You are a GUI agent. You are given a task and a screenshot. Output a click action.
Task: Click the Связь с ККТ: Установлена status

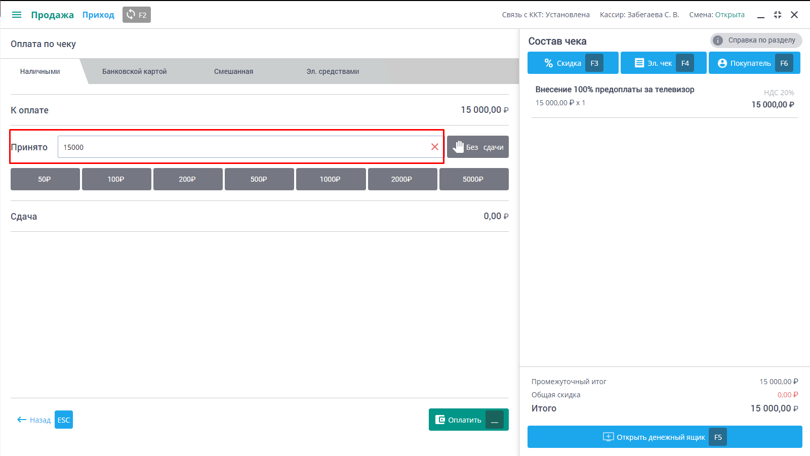click(546, 15)
